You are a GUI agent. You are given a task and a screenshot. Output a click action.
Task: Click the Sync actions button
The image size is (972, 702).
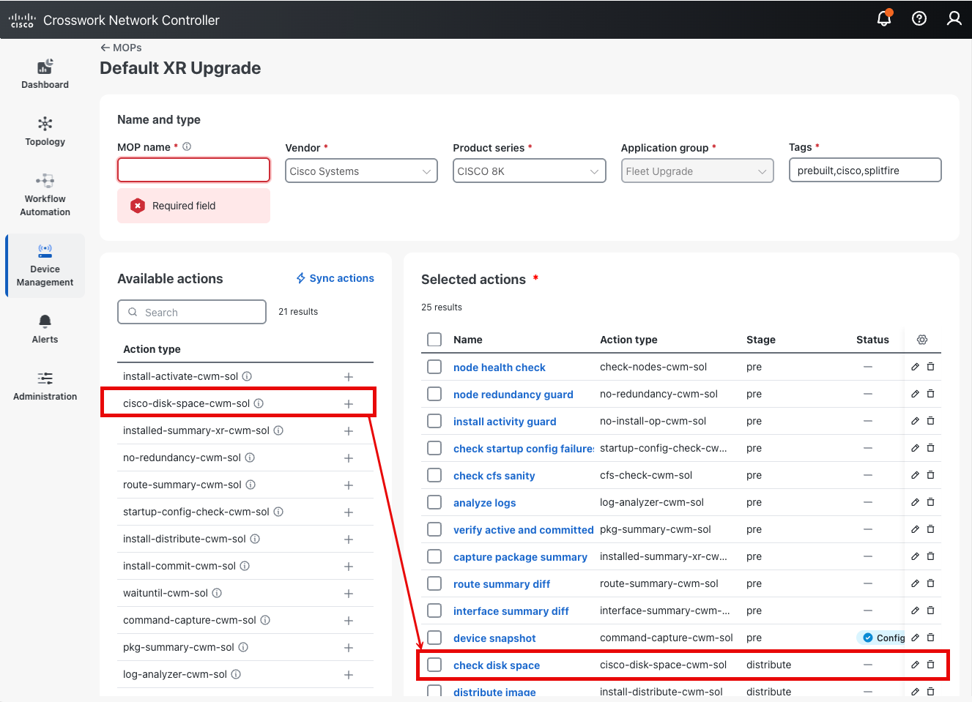[x=335, y=278]
